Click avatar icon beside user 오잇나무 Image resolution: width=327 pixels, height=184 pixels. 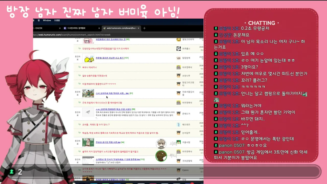tap(179, 76)
